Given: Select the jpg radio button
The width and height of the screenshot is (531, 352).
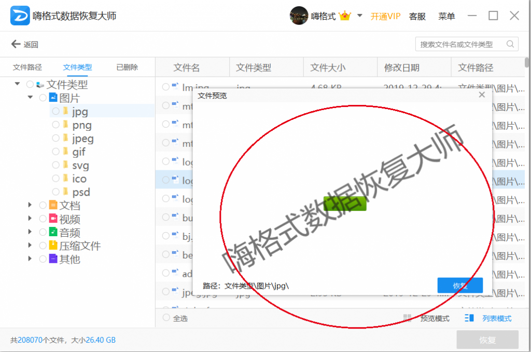Looking at the screenshot, I should (56, 111).
